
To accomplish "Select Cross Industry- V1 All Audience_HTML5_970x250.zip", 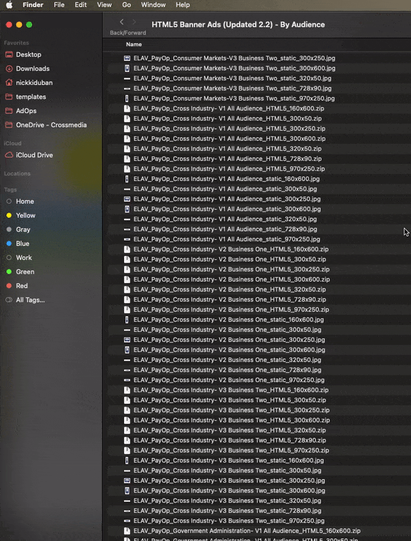I will [229, 169].
